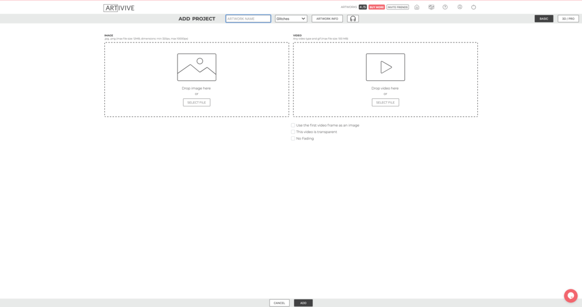Enable 'Use the first video frame as an image'

pos(293,126)
